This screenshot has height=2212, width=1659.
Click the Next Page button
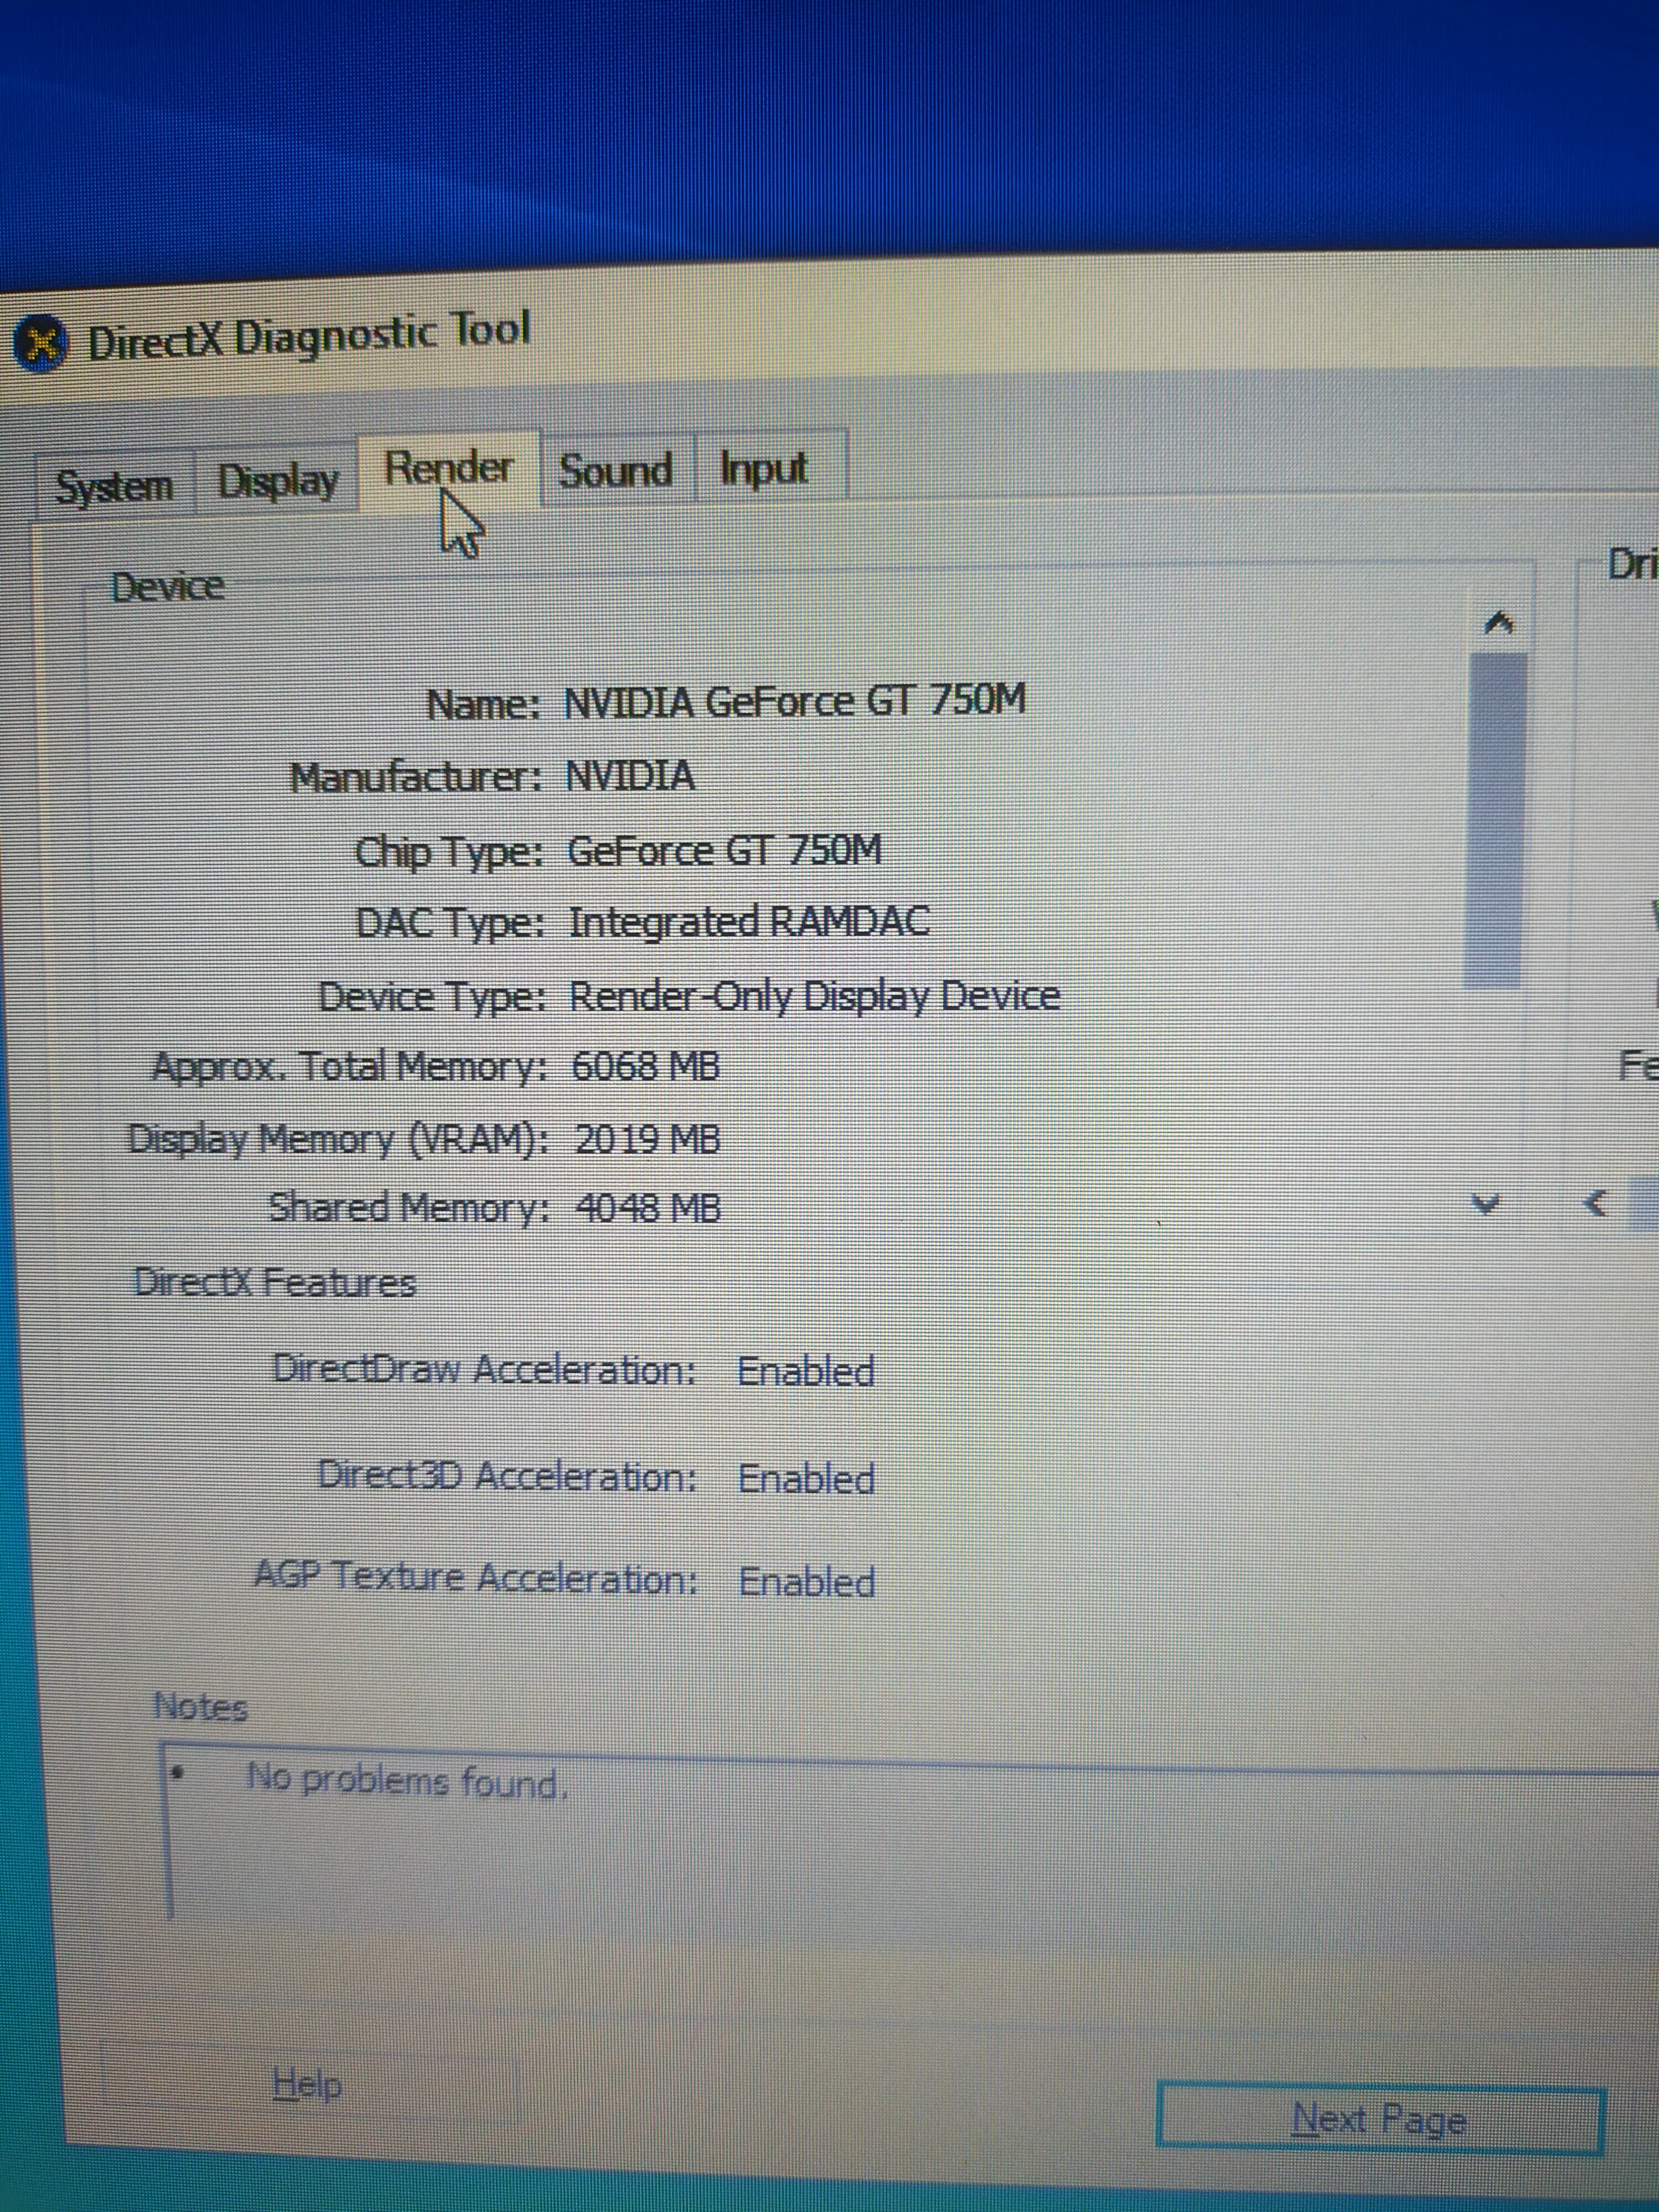[1381, 2118]
